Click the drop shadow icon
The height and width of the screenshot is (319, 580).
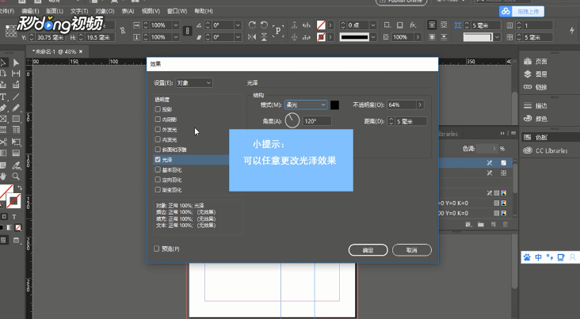tap(400, 25)
